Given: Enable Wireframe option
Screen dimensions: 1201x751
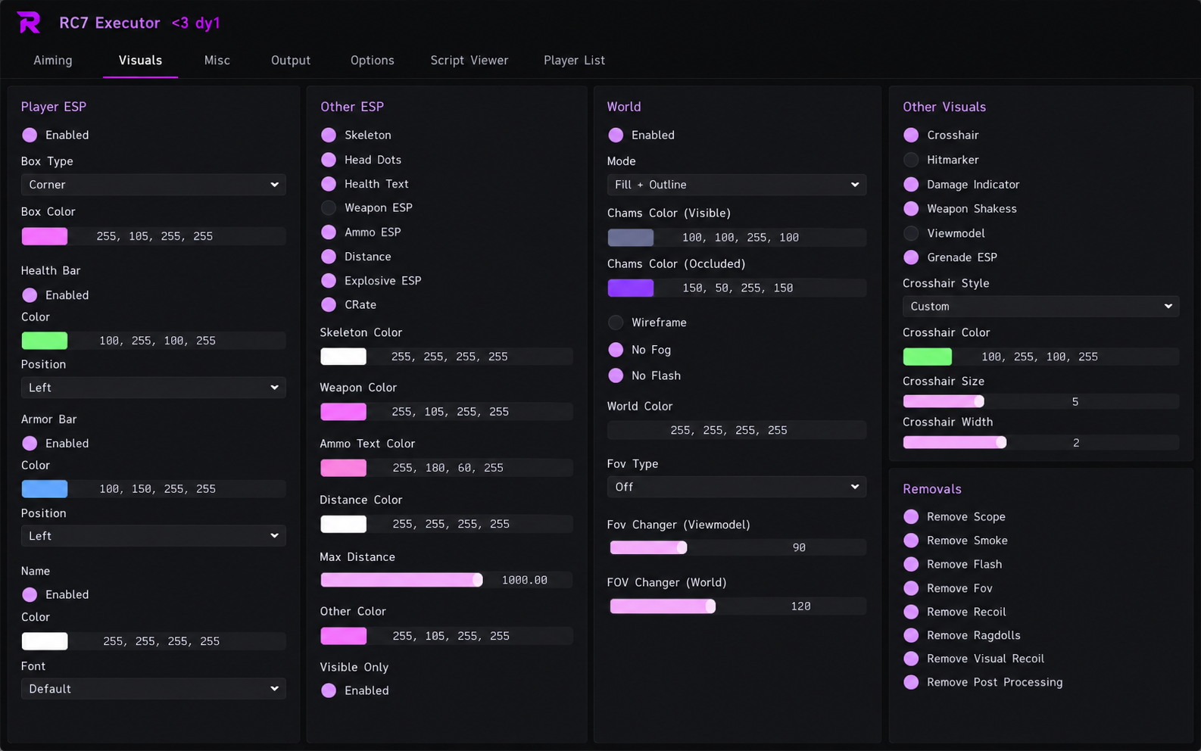Looking at the screenshot, I should [x=616, y=323].
